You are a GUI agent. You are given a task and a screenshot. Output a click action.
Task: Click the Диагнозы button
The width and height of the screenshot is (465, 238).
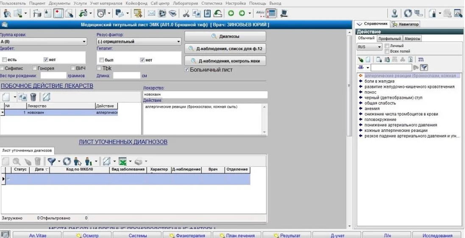point(225,36)
